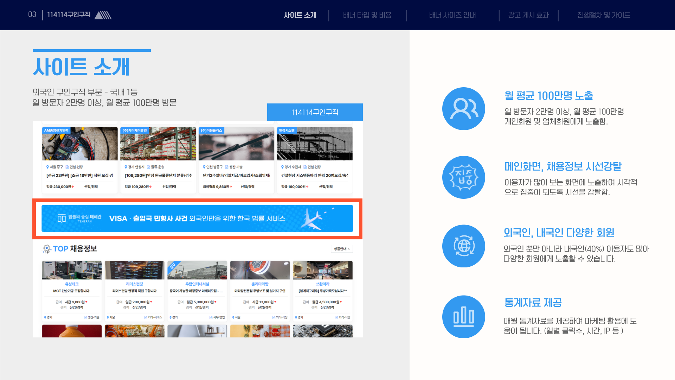Viewport: 675px width, 380px height.
Task: Open the 유성테크 job card image
Action: point(72,270)
